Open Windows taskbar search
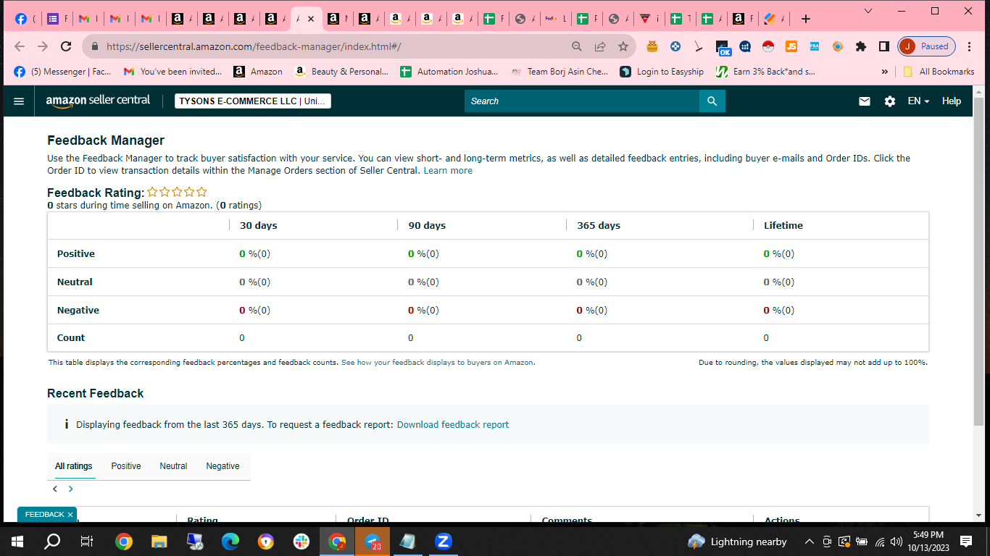 53,542
